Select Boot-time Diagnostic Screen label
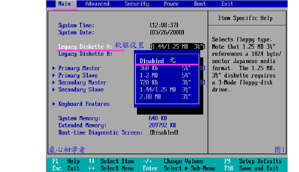This screenshot has width=299, height=172. (100, 133)
